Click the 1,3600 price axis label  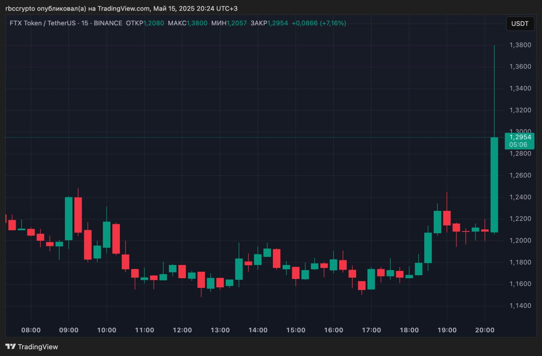(x=520, y=66)
